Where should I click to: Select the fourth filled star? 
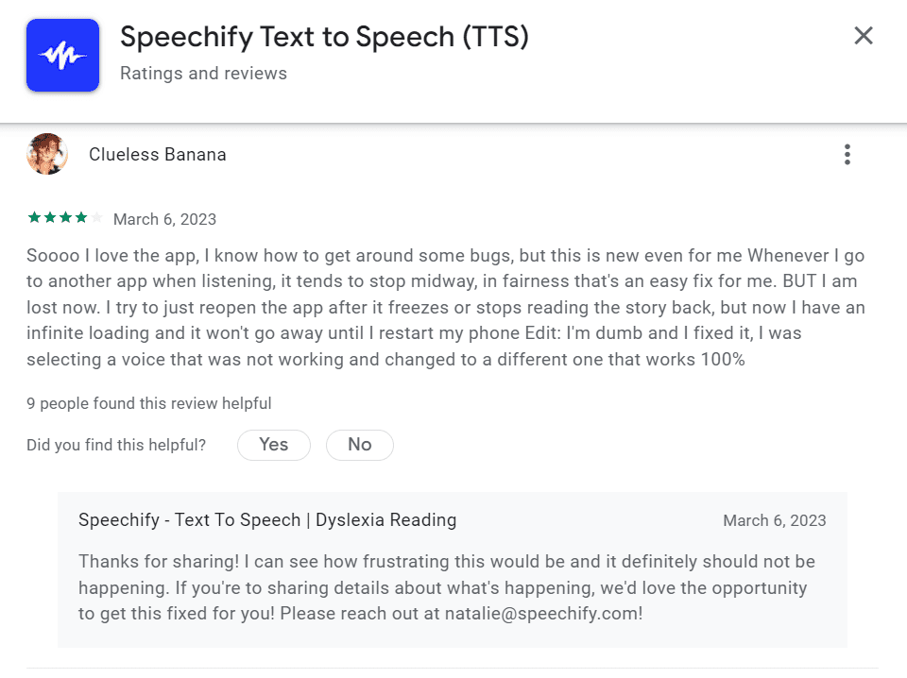(x=82, y=217)
